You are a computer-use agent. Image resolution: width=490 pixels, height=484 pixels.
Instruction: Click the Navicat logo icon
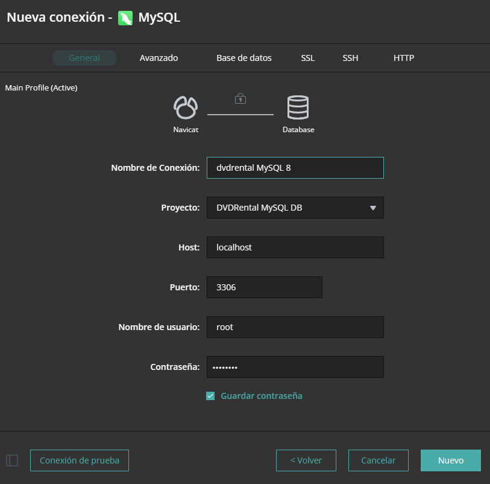tap(185, 107)
